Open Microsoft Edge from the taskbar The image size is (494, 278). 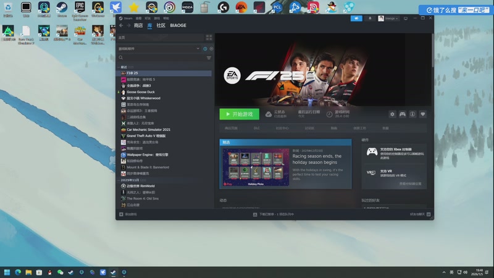18,272
